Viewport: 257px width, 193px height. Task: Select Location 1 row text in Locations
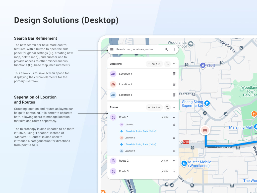[125, 74]
